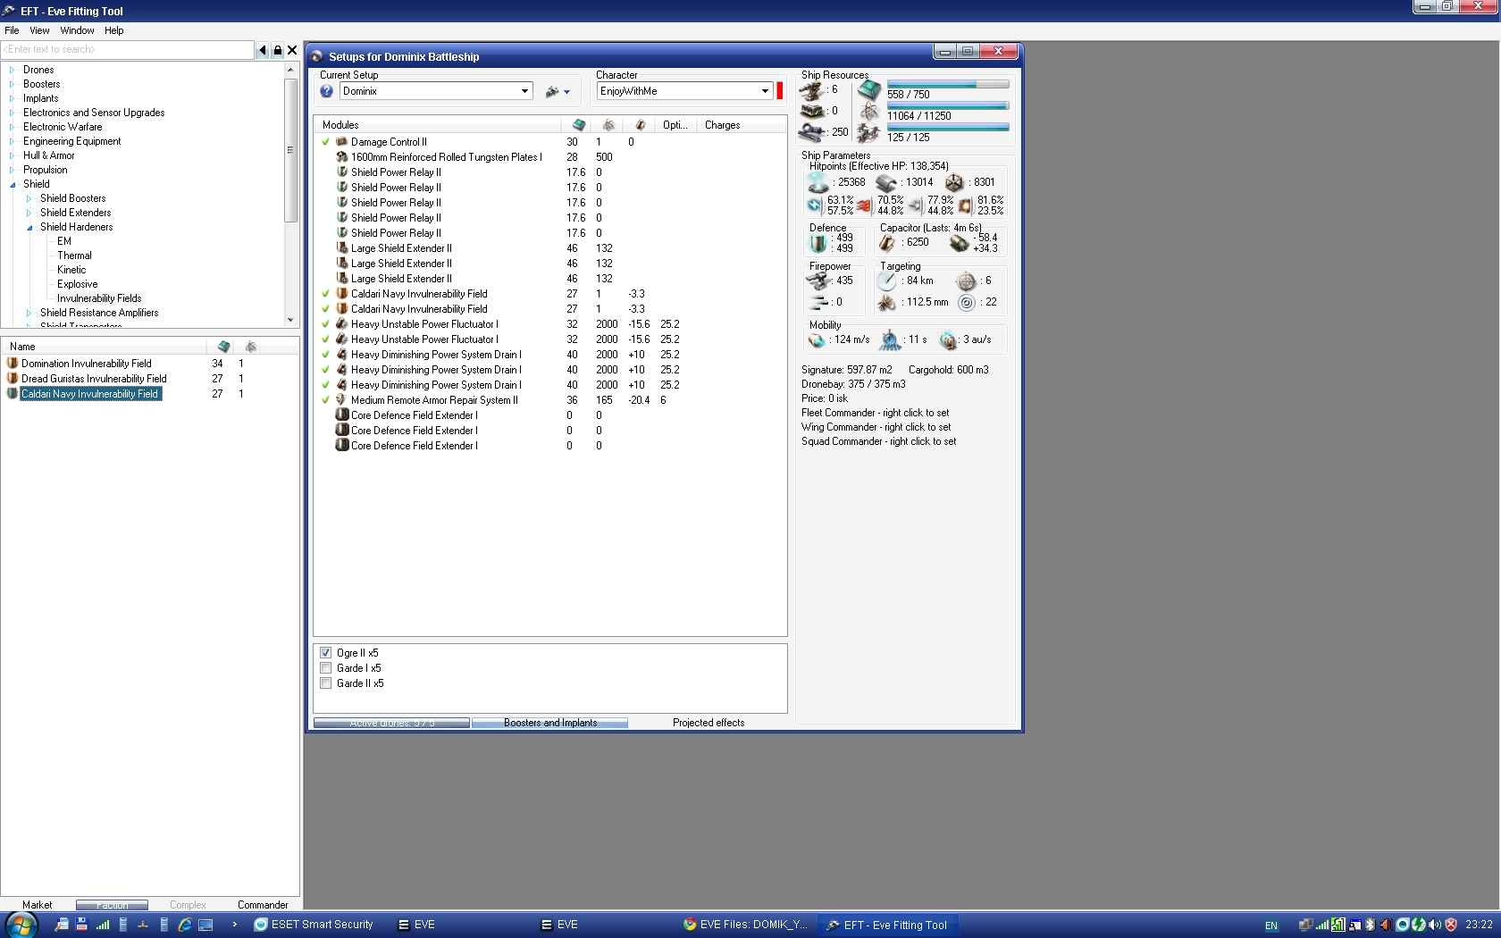Click the capacitor column header icon in Modules list

tap(640, 125)
